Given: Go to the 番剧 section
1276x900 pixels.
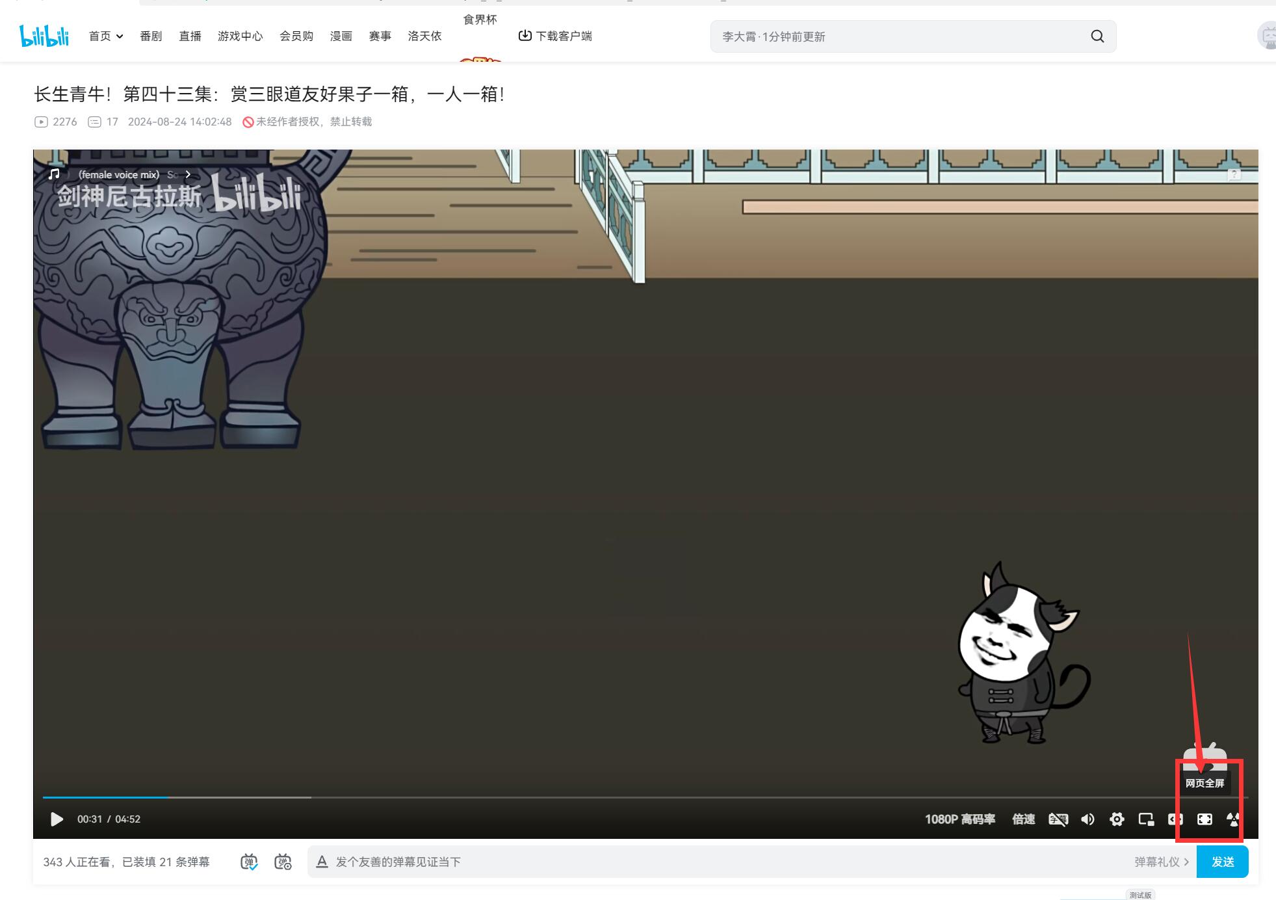Looking at the screenshot, I should click(x=151, y=36).
